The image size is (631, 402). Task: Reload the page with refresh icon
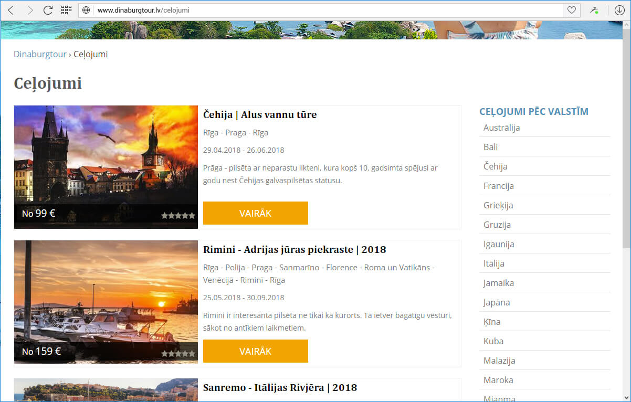[48, 10]
